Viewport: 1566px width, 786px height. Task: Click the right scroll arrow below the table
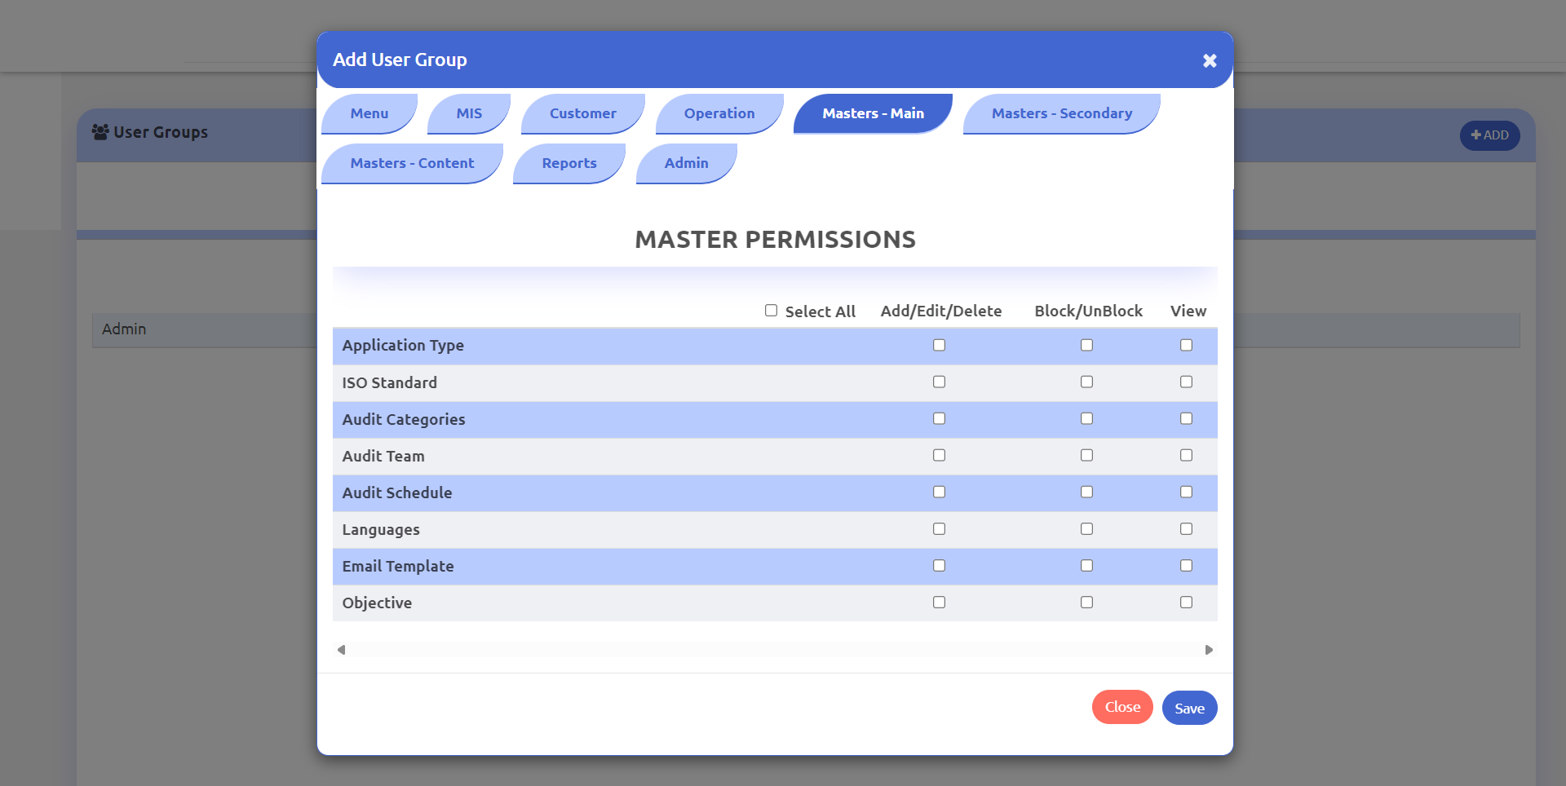(x=1209, y=649)
